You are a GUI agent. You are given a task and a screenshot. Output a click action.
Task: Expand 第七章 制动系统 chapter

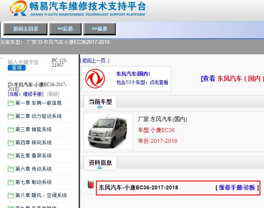(33, 182)
